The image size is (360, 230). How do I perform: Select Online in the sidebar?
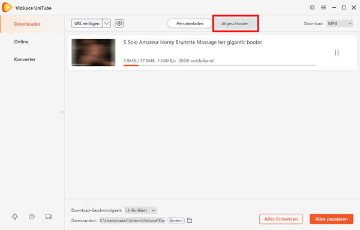pos(21,42)
